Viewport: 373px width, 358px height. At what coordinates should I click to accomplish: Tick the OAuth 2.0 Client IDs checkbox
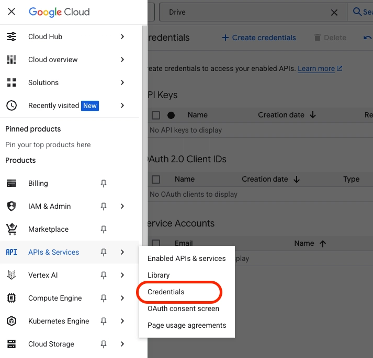pyautogui.click(x=156, y=180)
